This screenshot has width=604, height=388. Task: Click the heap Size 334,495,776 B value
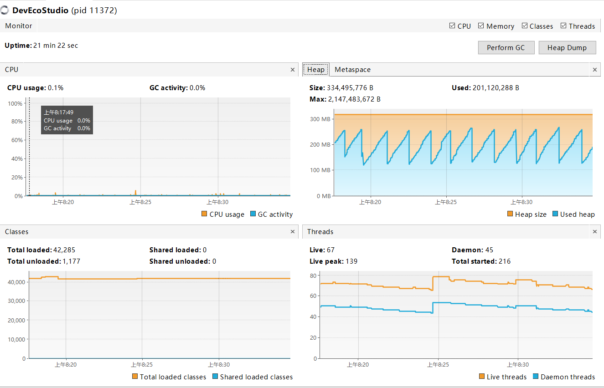[x=350, y=88]
